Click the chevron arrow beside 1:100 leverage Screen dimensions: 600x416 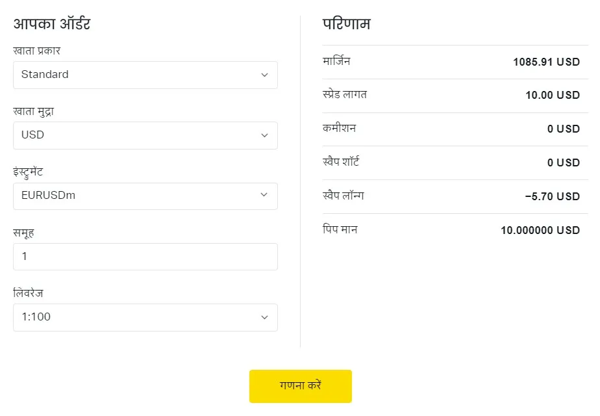[264, 317]
